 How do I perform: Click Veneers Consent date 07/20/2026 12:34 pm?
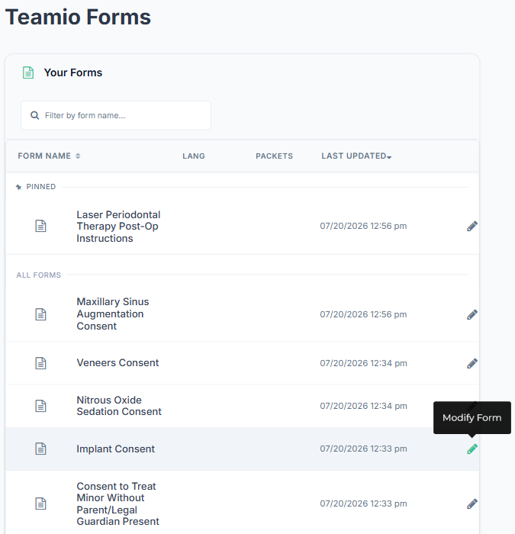(363, 363)
